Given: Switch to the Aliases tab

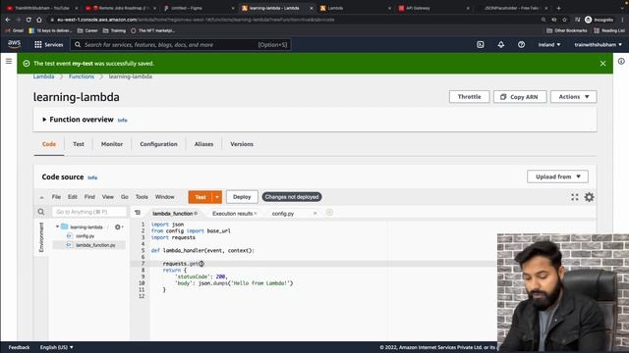Looking at the screenshot, I should [203, 144].
